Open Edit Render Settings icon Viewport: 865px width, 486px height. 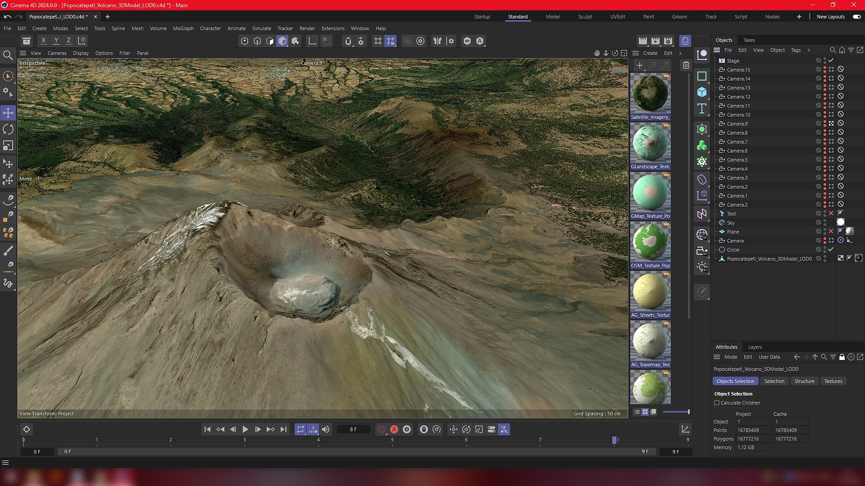click(x=668, y=41)
